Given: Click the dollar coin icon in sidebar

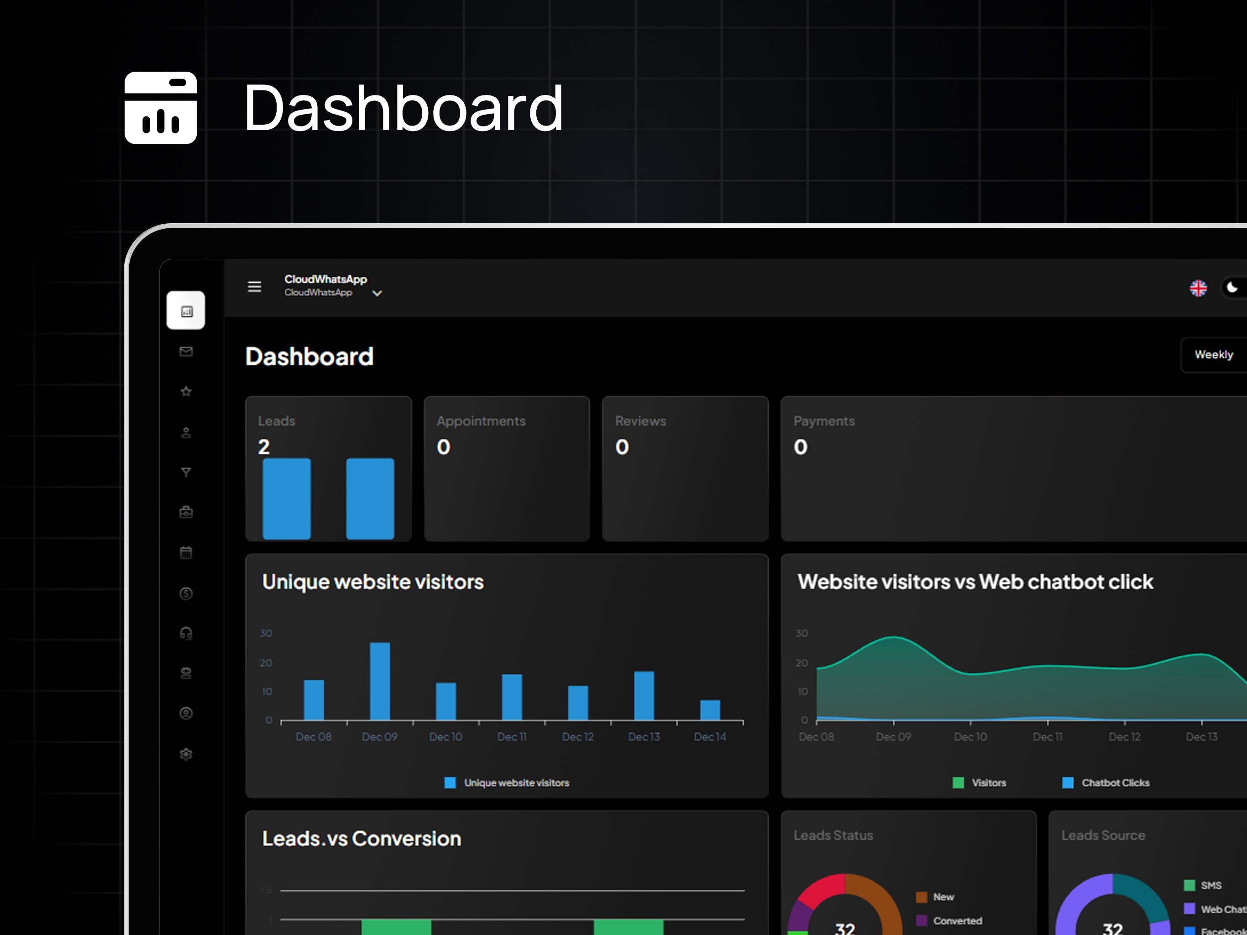Looking at the screenshot, I should [186, 593].
